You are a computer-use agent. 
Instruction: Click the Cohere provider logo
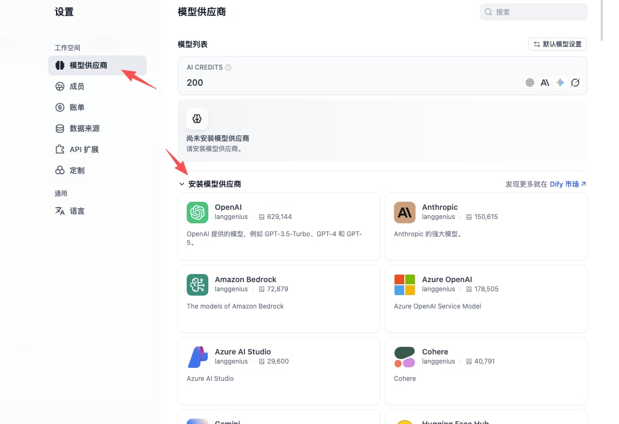(x=405, y=357)
